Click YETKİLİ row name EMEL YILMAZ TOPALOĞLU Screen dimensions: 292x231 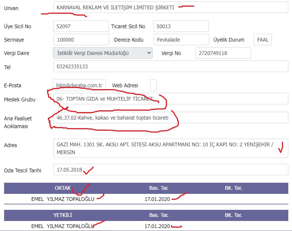(x=63, y=226)
